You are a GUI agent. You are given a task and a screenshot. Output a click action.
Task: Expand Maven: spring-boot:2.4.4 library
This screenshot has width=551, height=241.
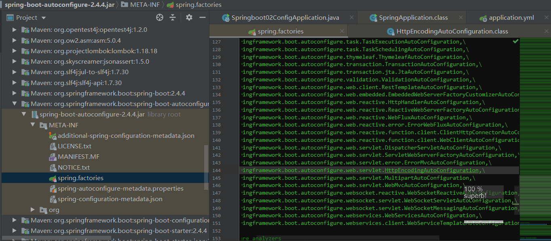tap(15, 93)
